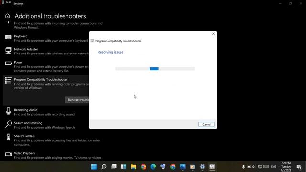Click the Additional troubleshooters heading
Viewport: 306px width, 172px height.
50,16
